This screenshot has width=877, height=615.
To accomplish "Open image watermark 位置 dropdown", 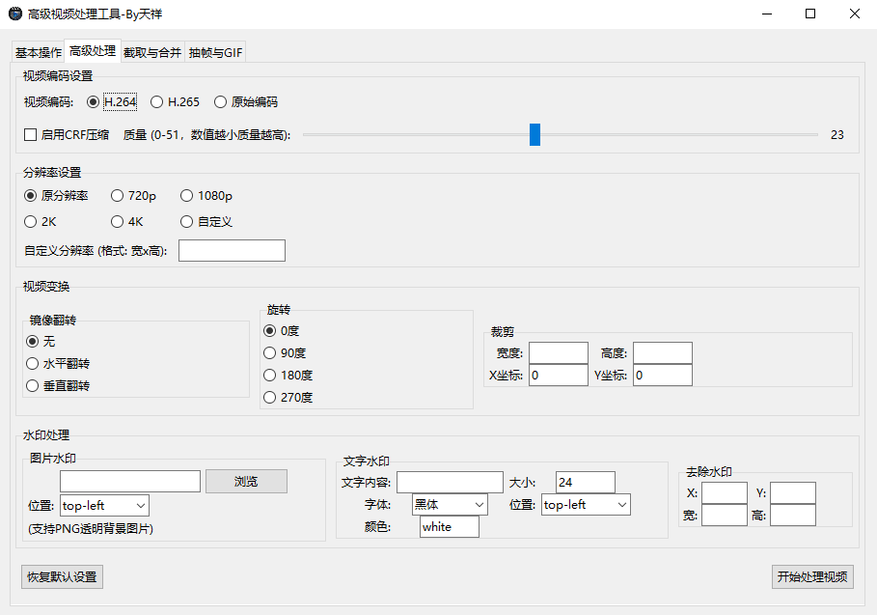I will [105, 505].
